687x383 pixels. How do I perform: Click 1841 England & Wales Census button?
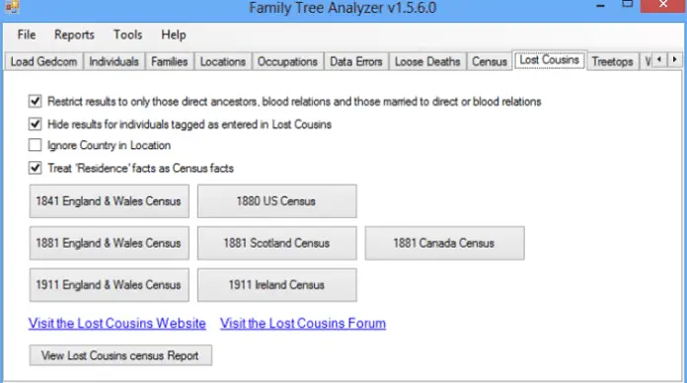(110, 201)
